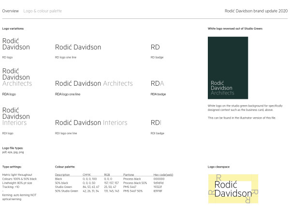Image resolution: width=290 pixels, height=218 pixels.
Task: Switch to Logo & colour palette tab
Action: point(43,11)
